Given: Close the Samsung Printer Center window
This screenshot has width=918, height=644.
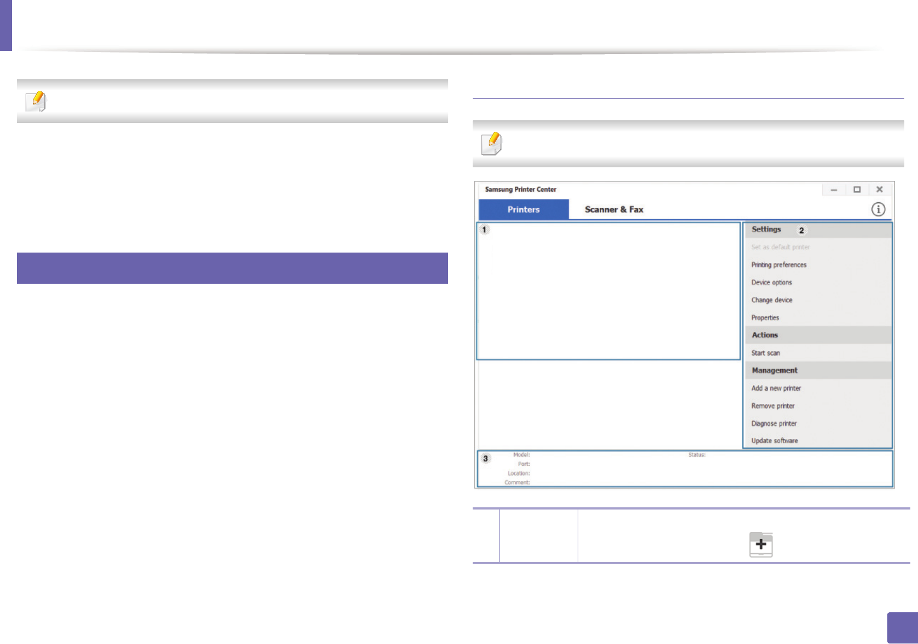Looking at the screenshot, I should tap(880, 190).
